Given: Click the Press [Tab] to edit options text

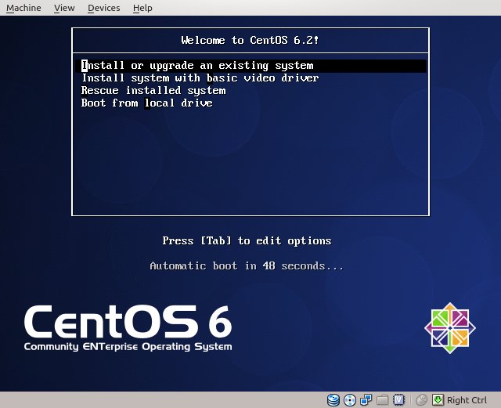Looking at the screenshot, I should 247,240.
